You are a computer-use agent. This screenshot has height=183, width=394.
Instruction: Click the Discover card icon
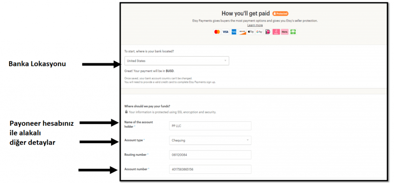pyautogui.click(x=242, y=32)
